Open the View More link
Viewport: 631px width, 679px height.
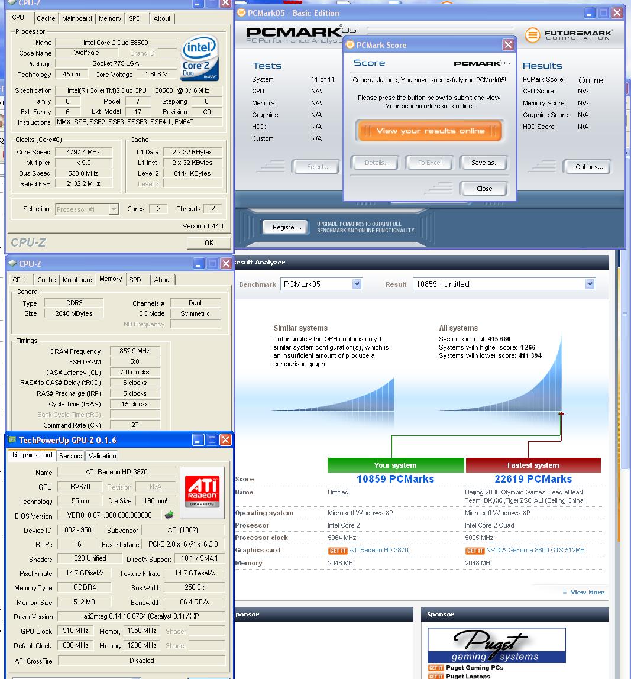[x=587, y=593]
